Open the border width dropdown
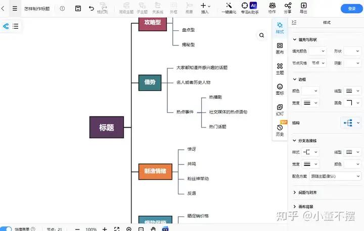The image size is (364, 231). click(x=310, y=103)
